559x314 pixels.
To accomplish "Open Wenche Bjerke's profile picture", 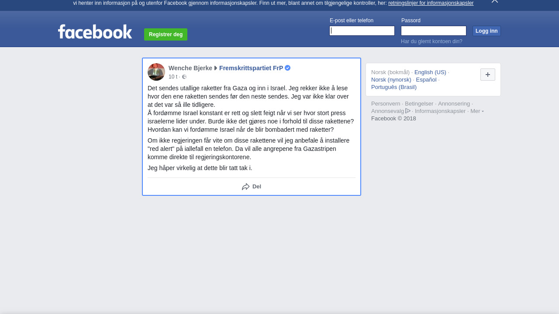I will point(156,72).
